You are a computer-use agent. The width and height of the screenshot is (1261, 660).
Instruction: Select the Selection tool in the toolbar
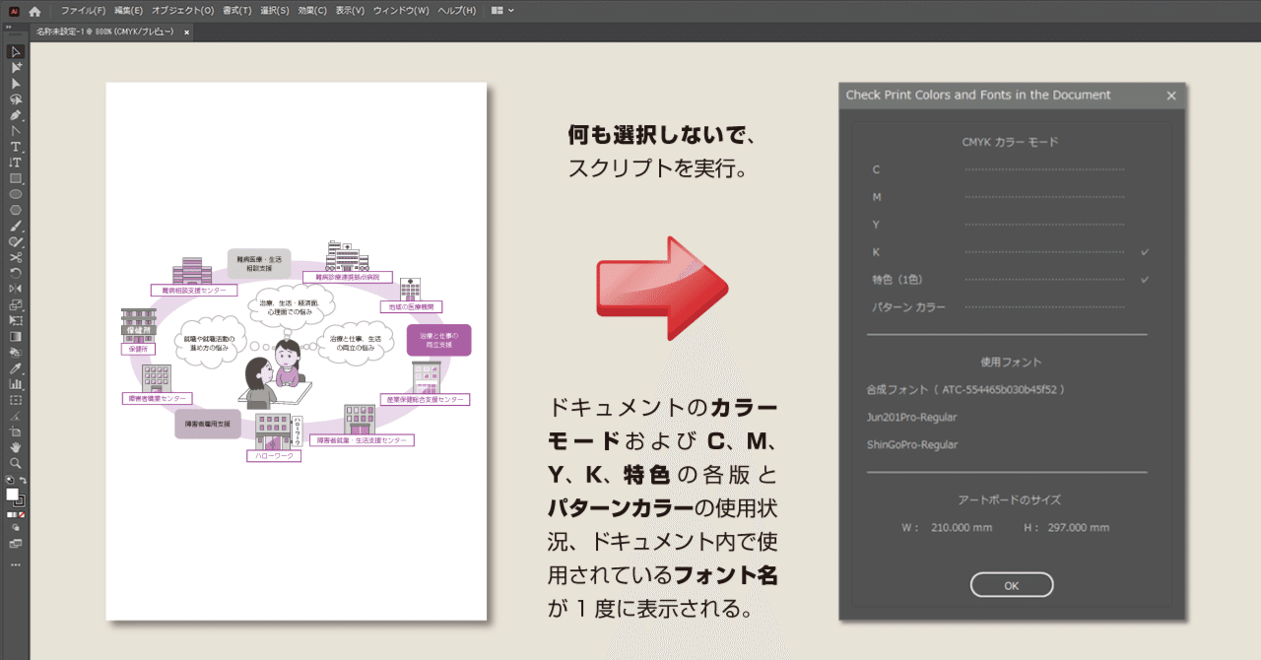tap(15, 49)
